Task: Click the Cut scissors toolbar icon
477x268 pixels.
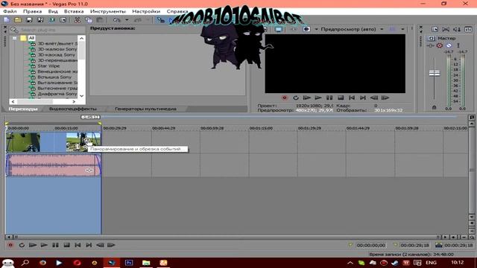Action: [78, 20]
